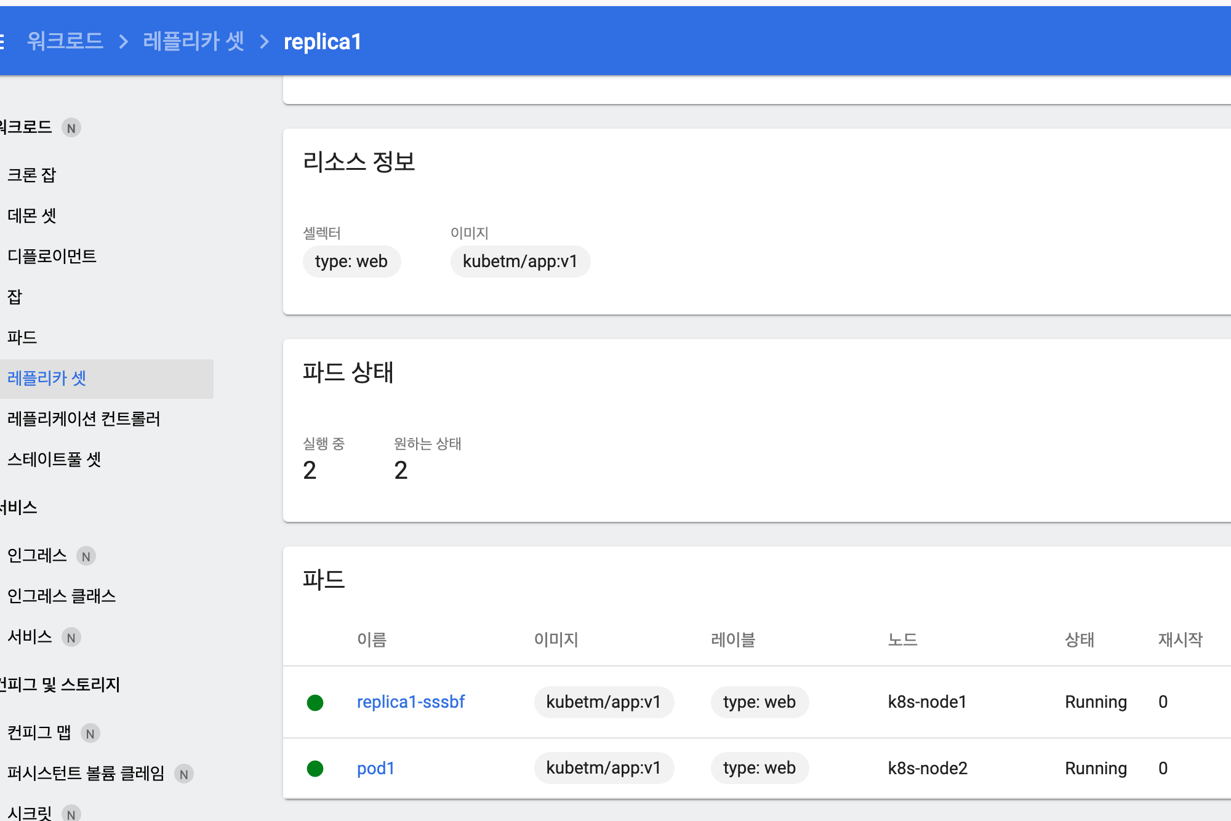Click green status dot for replica1-sssbf
1231x821 pixels.
click(315, 702)
